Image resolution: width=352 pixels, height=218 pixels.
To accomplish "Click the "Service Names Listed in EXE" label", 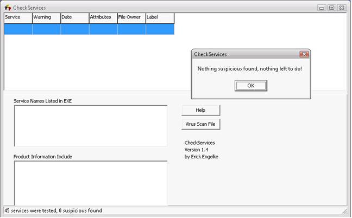I will tap(43, 101).
